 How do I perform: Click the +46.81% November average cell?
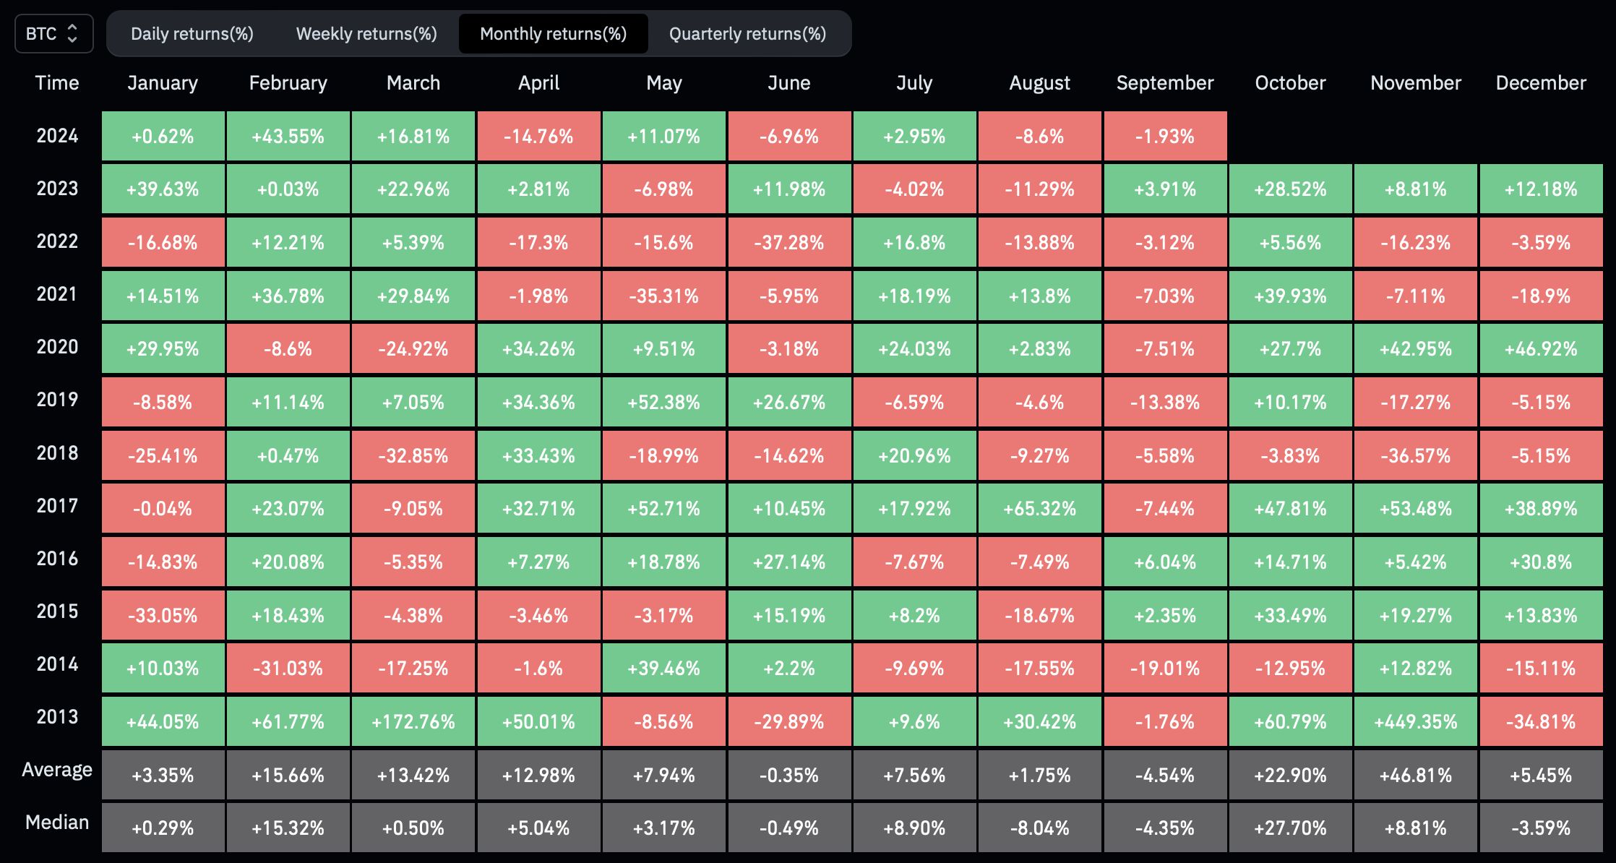coord(1415,776)
